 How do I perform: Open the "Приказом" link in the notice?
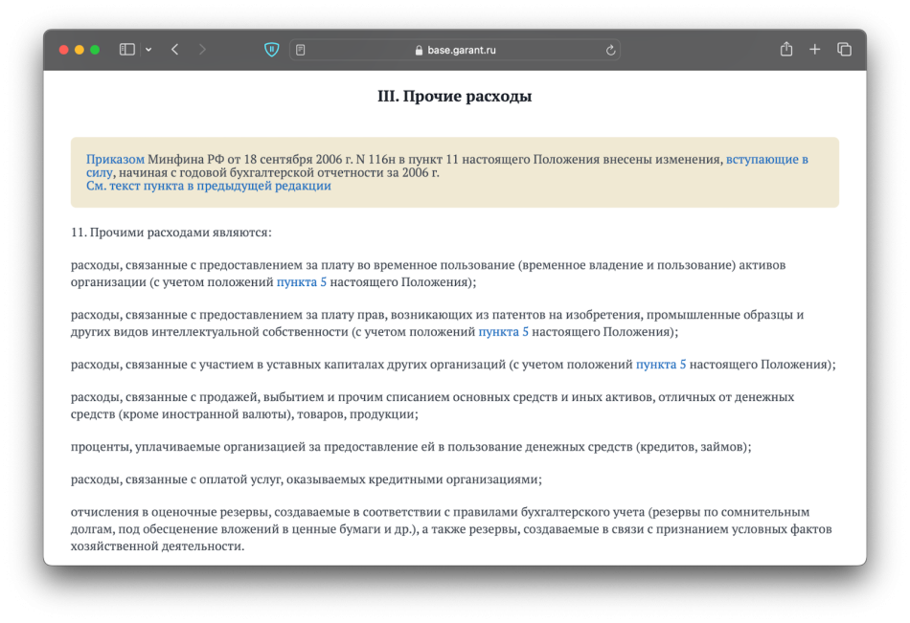point(115,159)
